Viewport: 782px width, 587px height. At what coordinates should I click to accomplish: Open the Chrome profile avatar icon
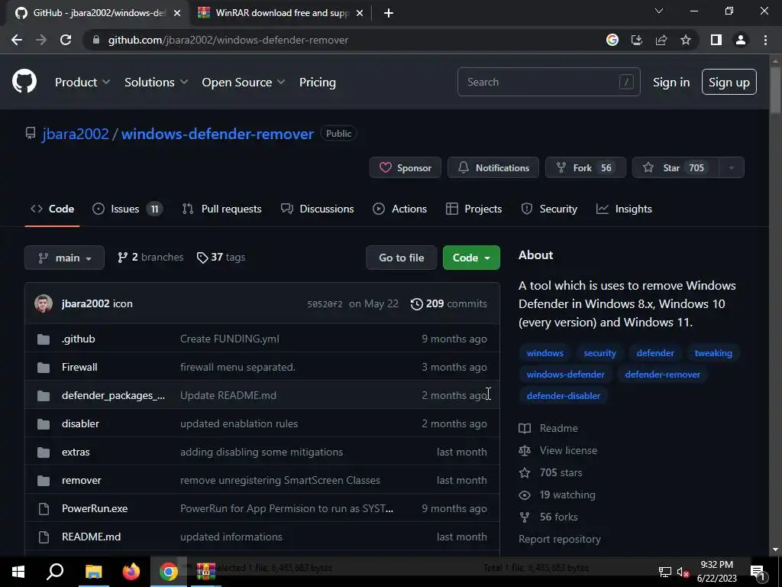pos(741,40)
